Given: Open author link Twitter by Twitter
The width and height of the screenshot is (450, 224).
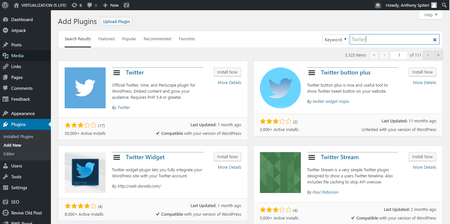Looking at the screenshot, I should point(124,108).
